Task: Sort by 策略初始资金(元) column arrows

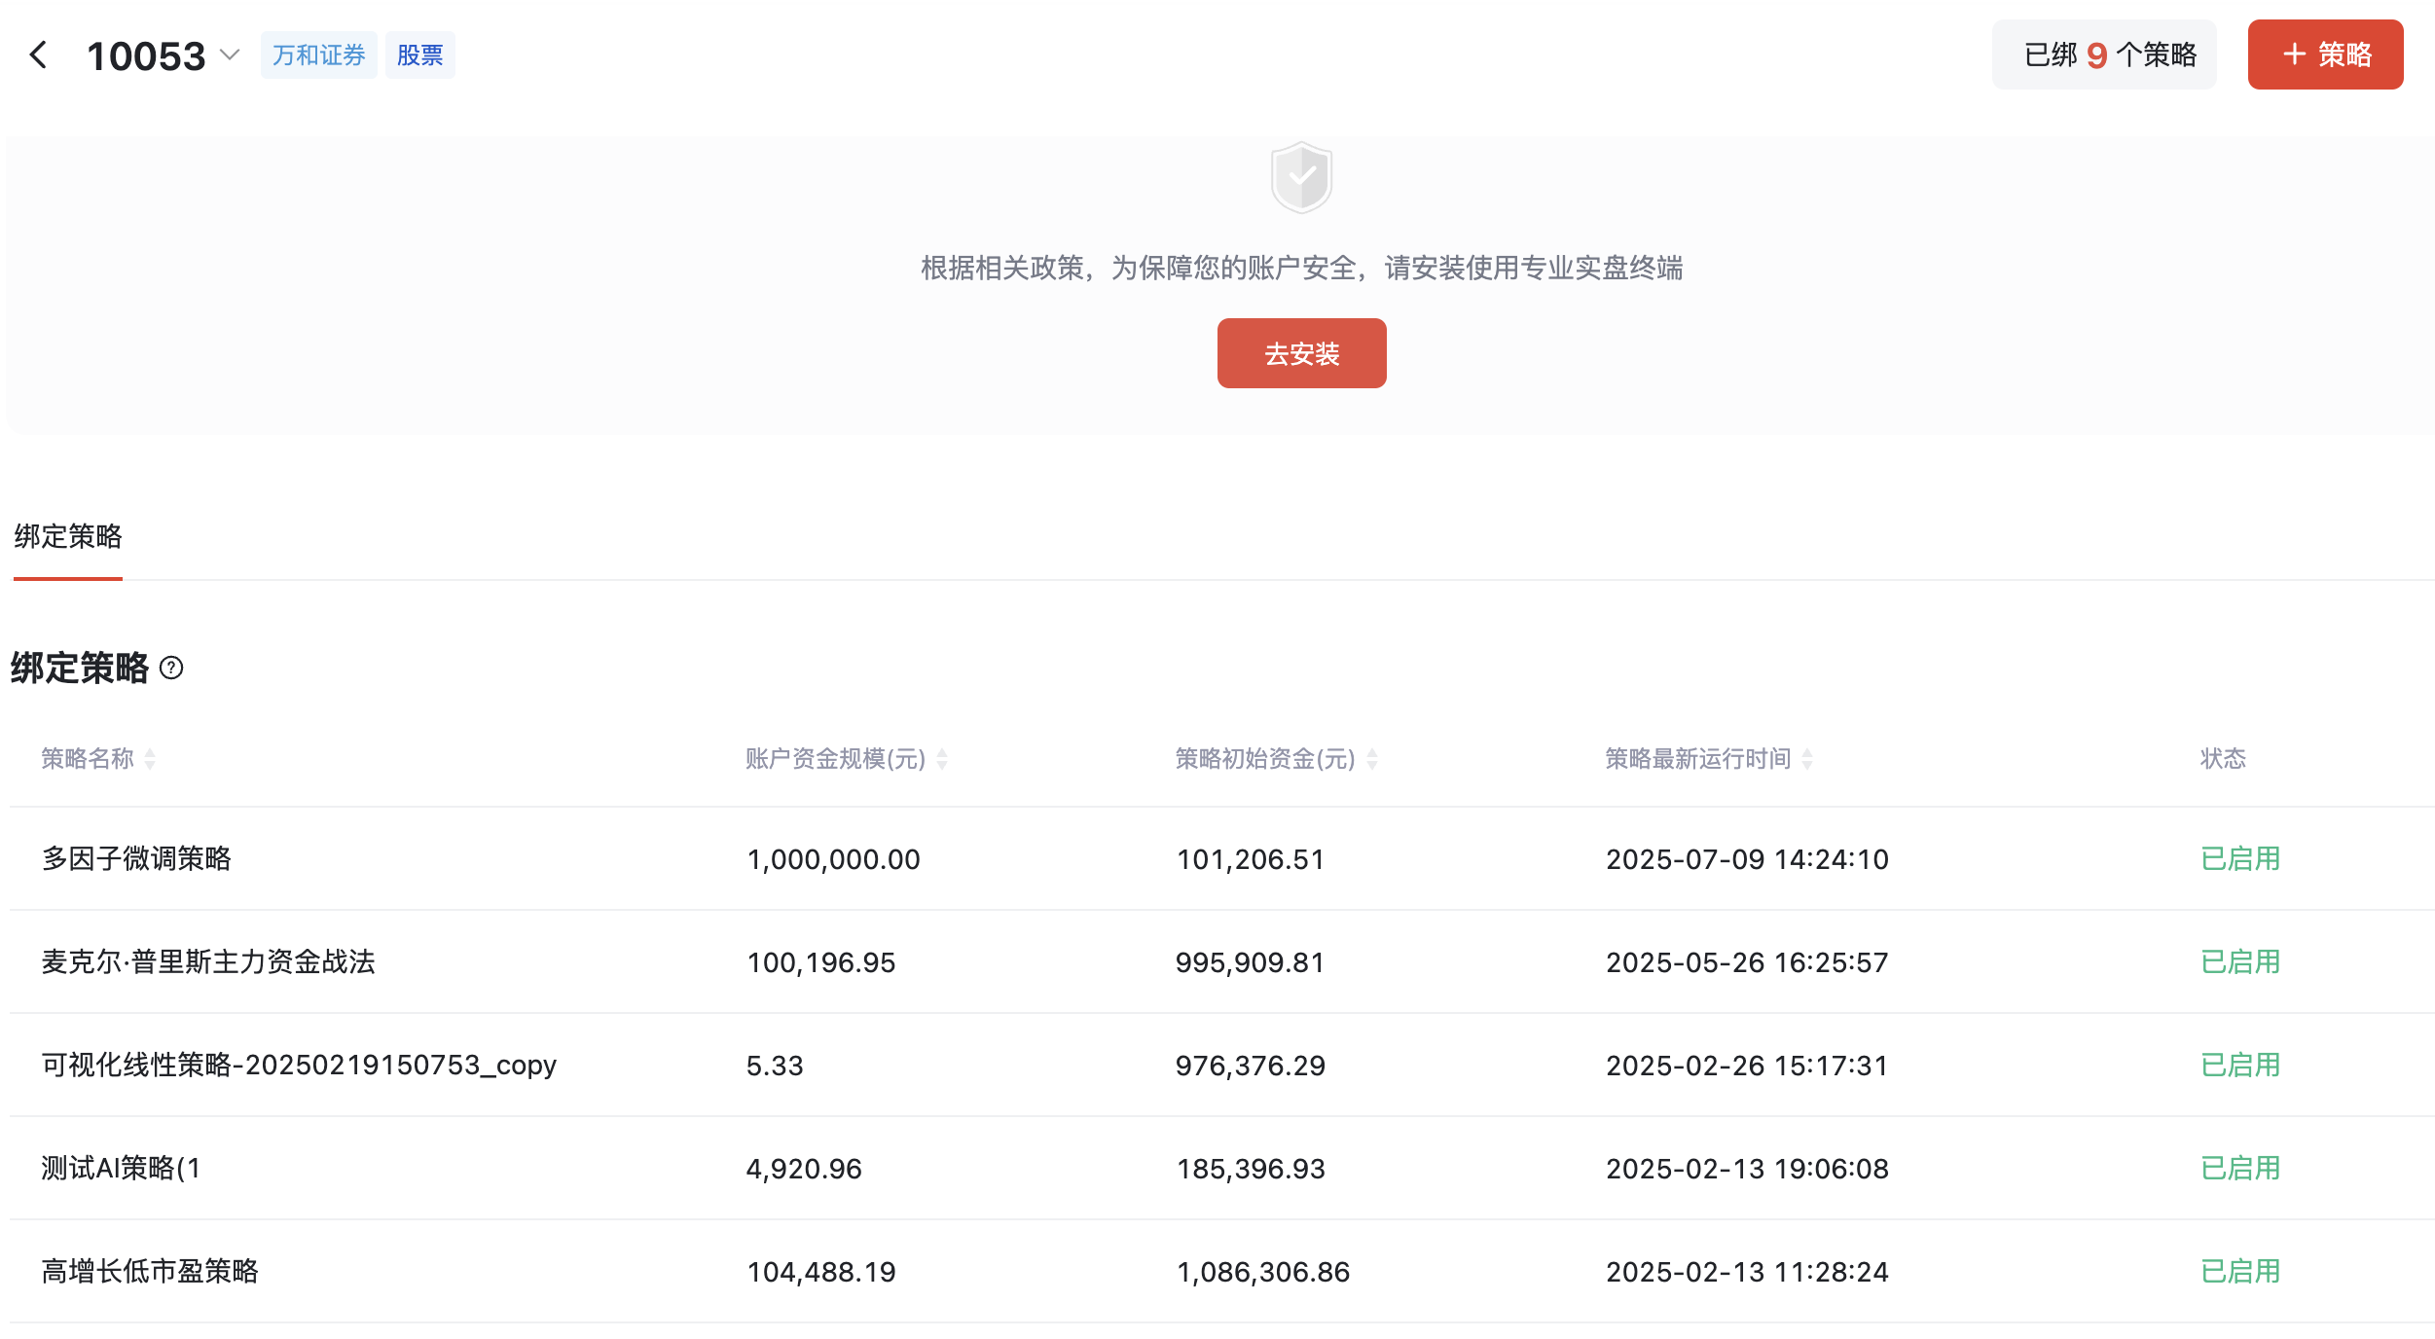Action: click(1372, 759)
